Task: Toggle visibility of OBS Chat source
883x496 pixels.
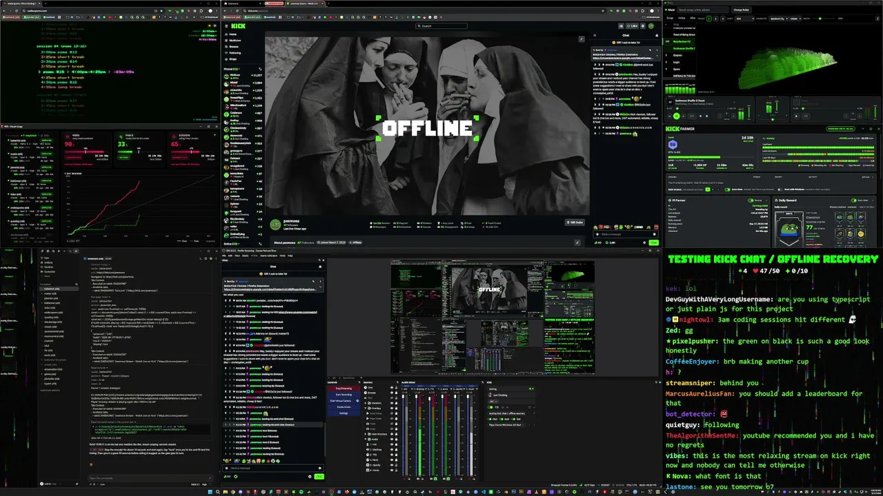Action: point(392,388)
